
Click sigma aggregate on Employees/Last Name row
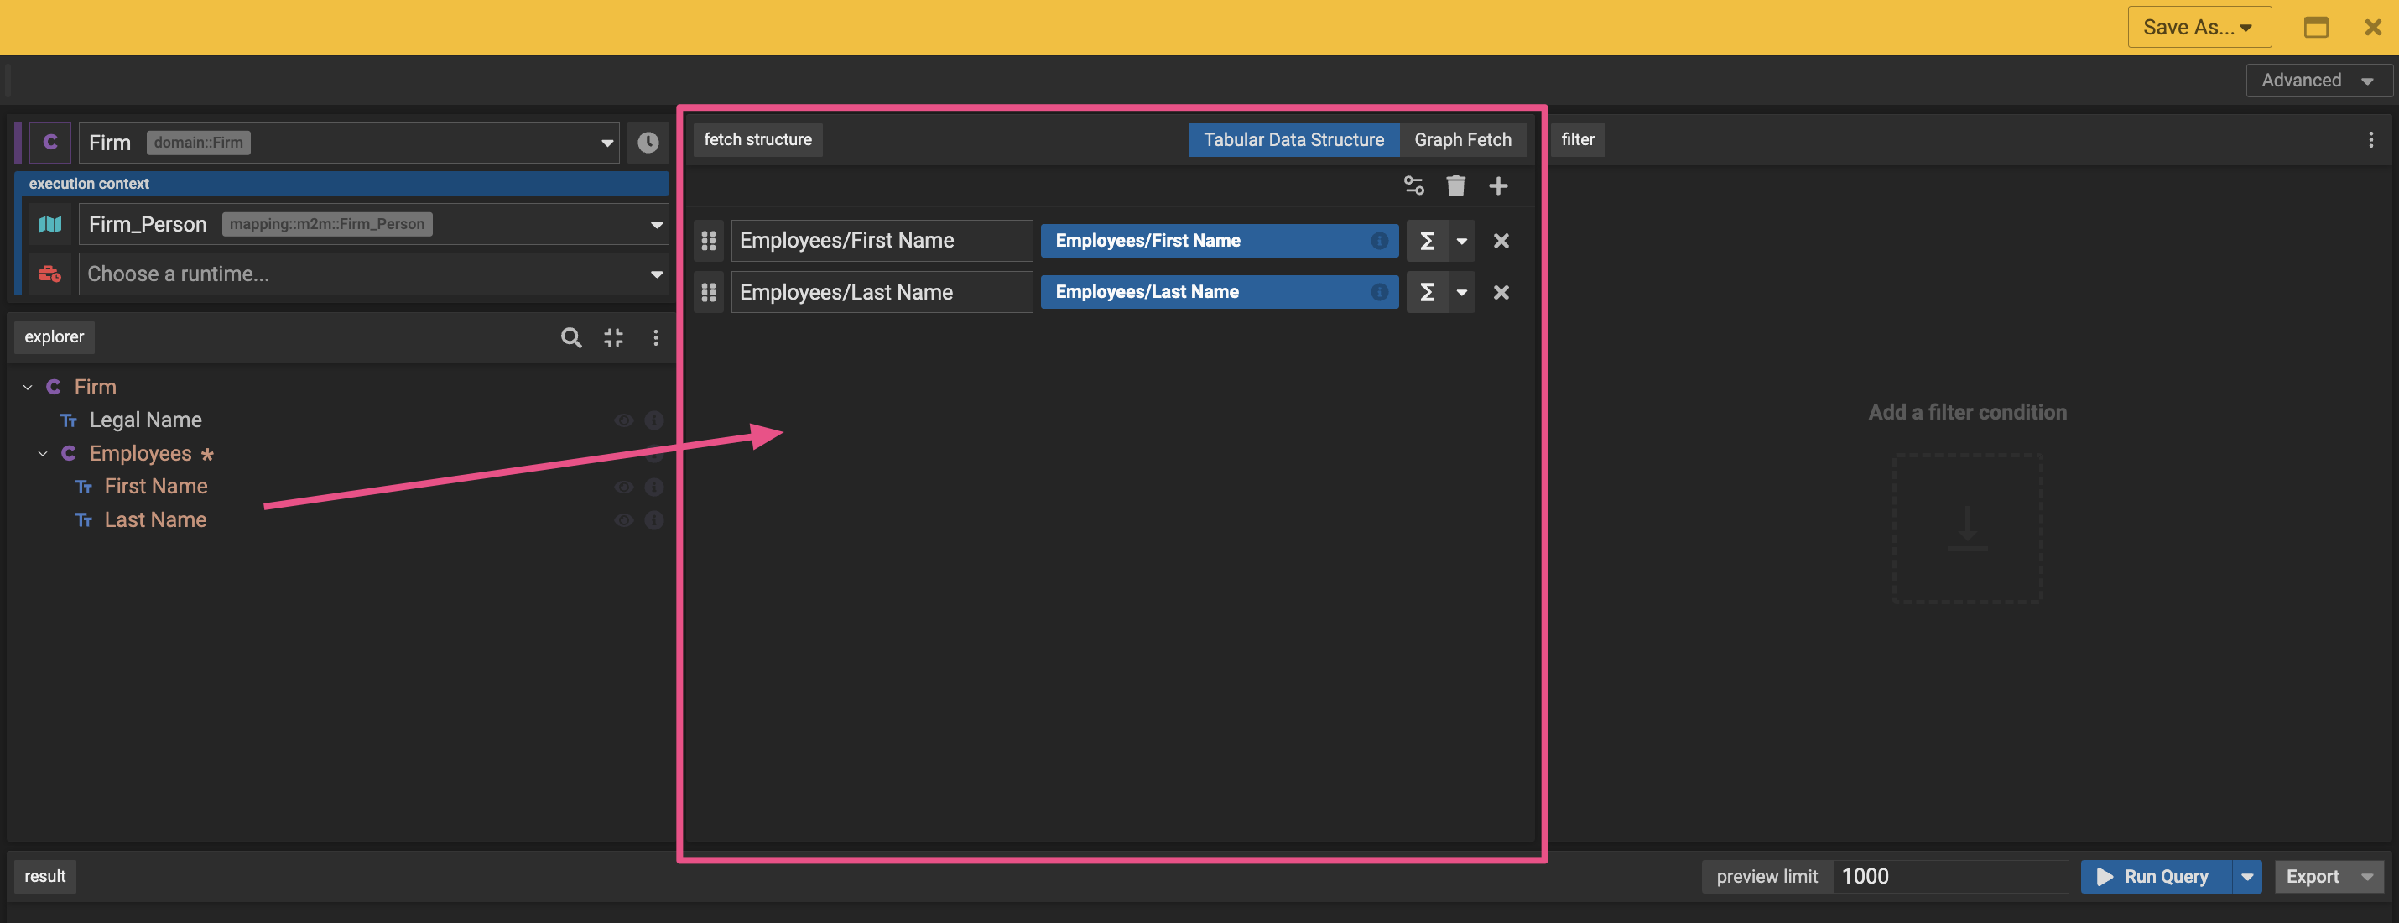coord(1426,293)
